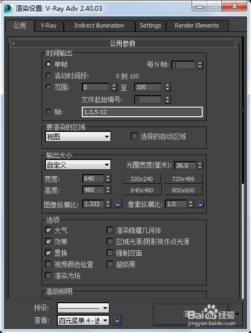Click the 渲染 render button

coord(190,314)
